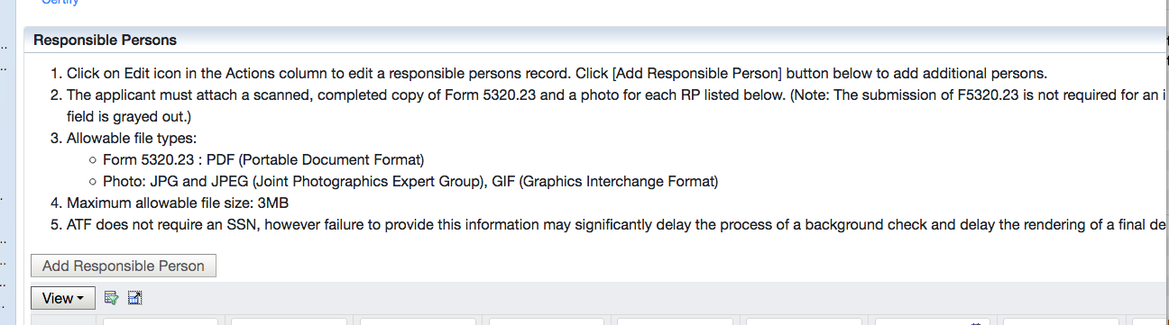This screenshot has height=325, width=1169.
Task: Click the fourth column filter input field
Action: tap(548, 321)
